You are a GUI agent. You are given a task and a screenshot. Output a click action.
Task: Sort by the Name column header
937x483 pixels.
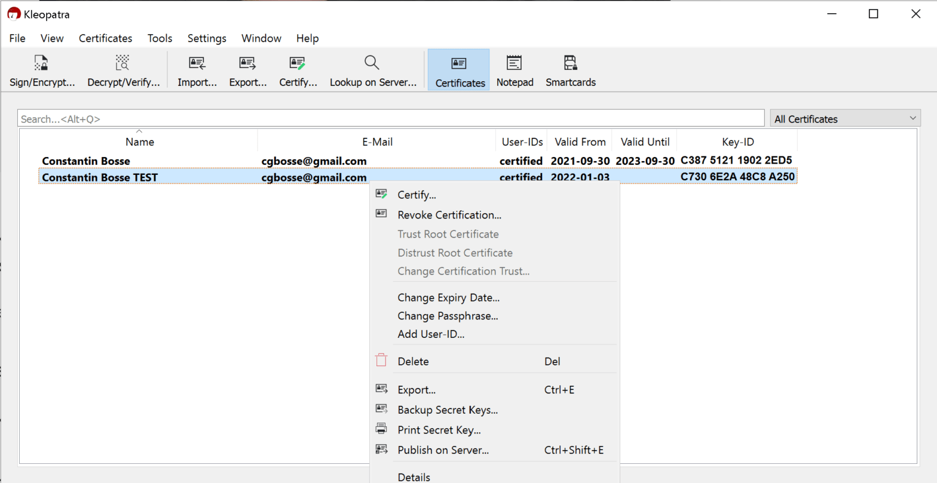point(140,142)
